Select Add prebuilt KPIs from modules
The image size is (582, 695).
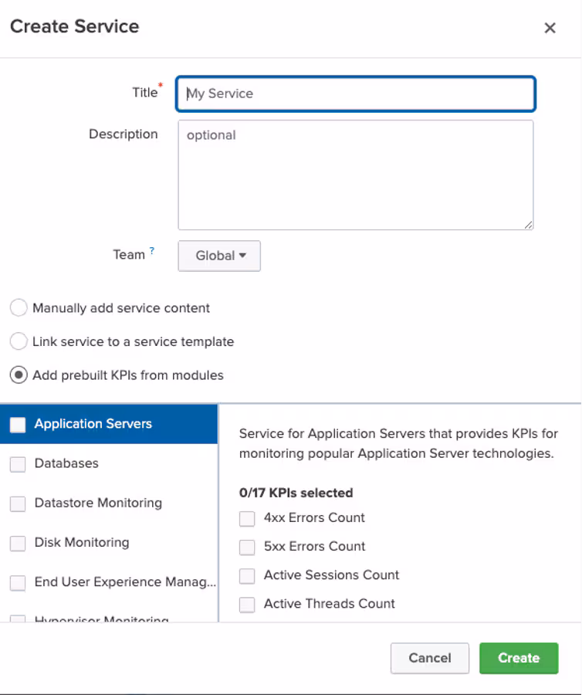click(19, 375)
